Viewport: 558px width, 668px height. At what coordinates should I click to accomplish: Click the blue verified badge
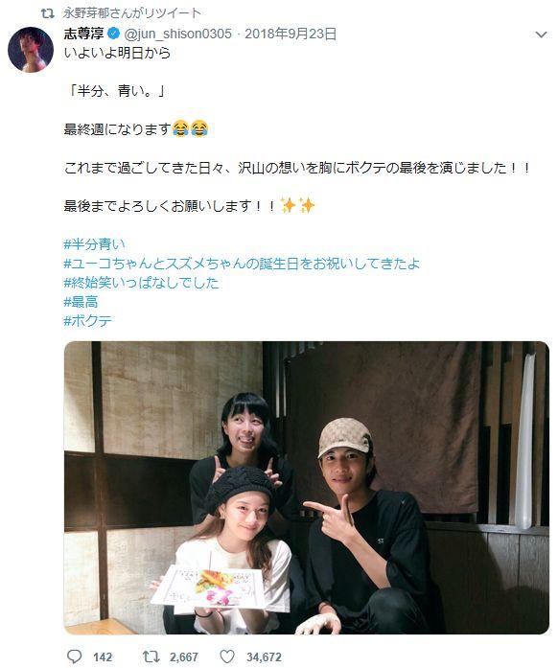point(114,34)
